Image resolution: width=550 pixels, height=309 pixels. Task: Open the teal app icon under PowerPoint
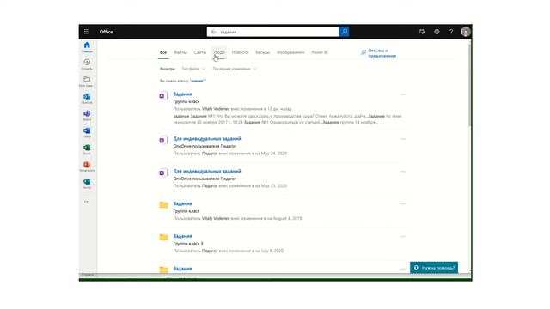coord(87,183)
